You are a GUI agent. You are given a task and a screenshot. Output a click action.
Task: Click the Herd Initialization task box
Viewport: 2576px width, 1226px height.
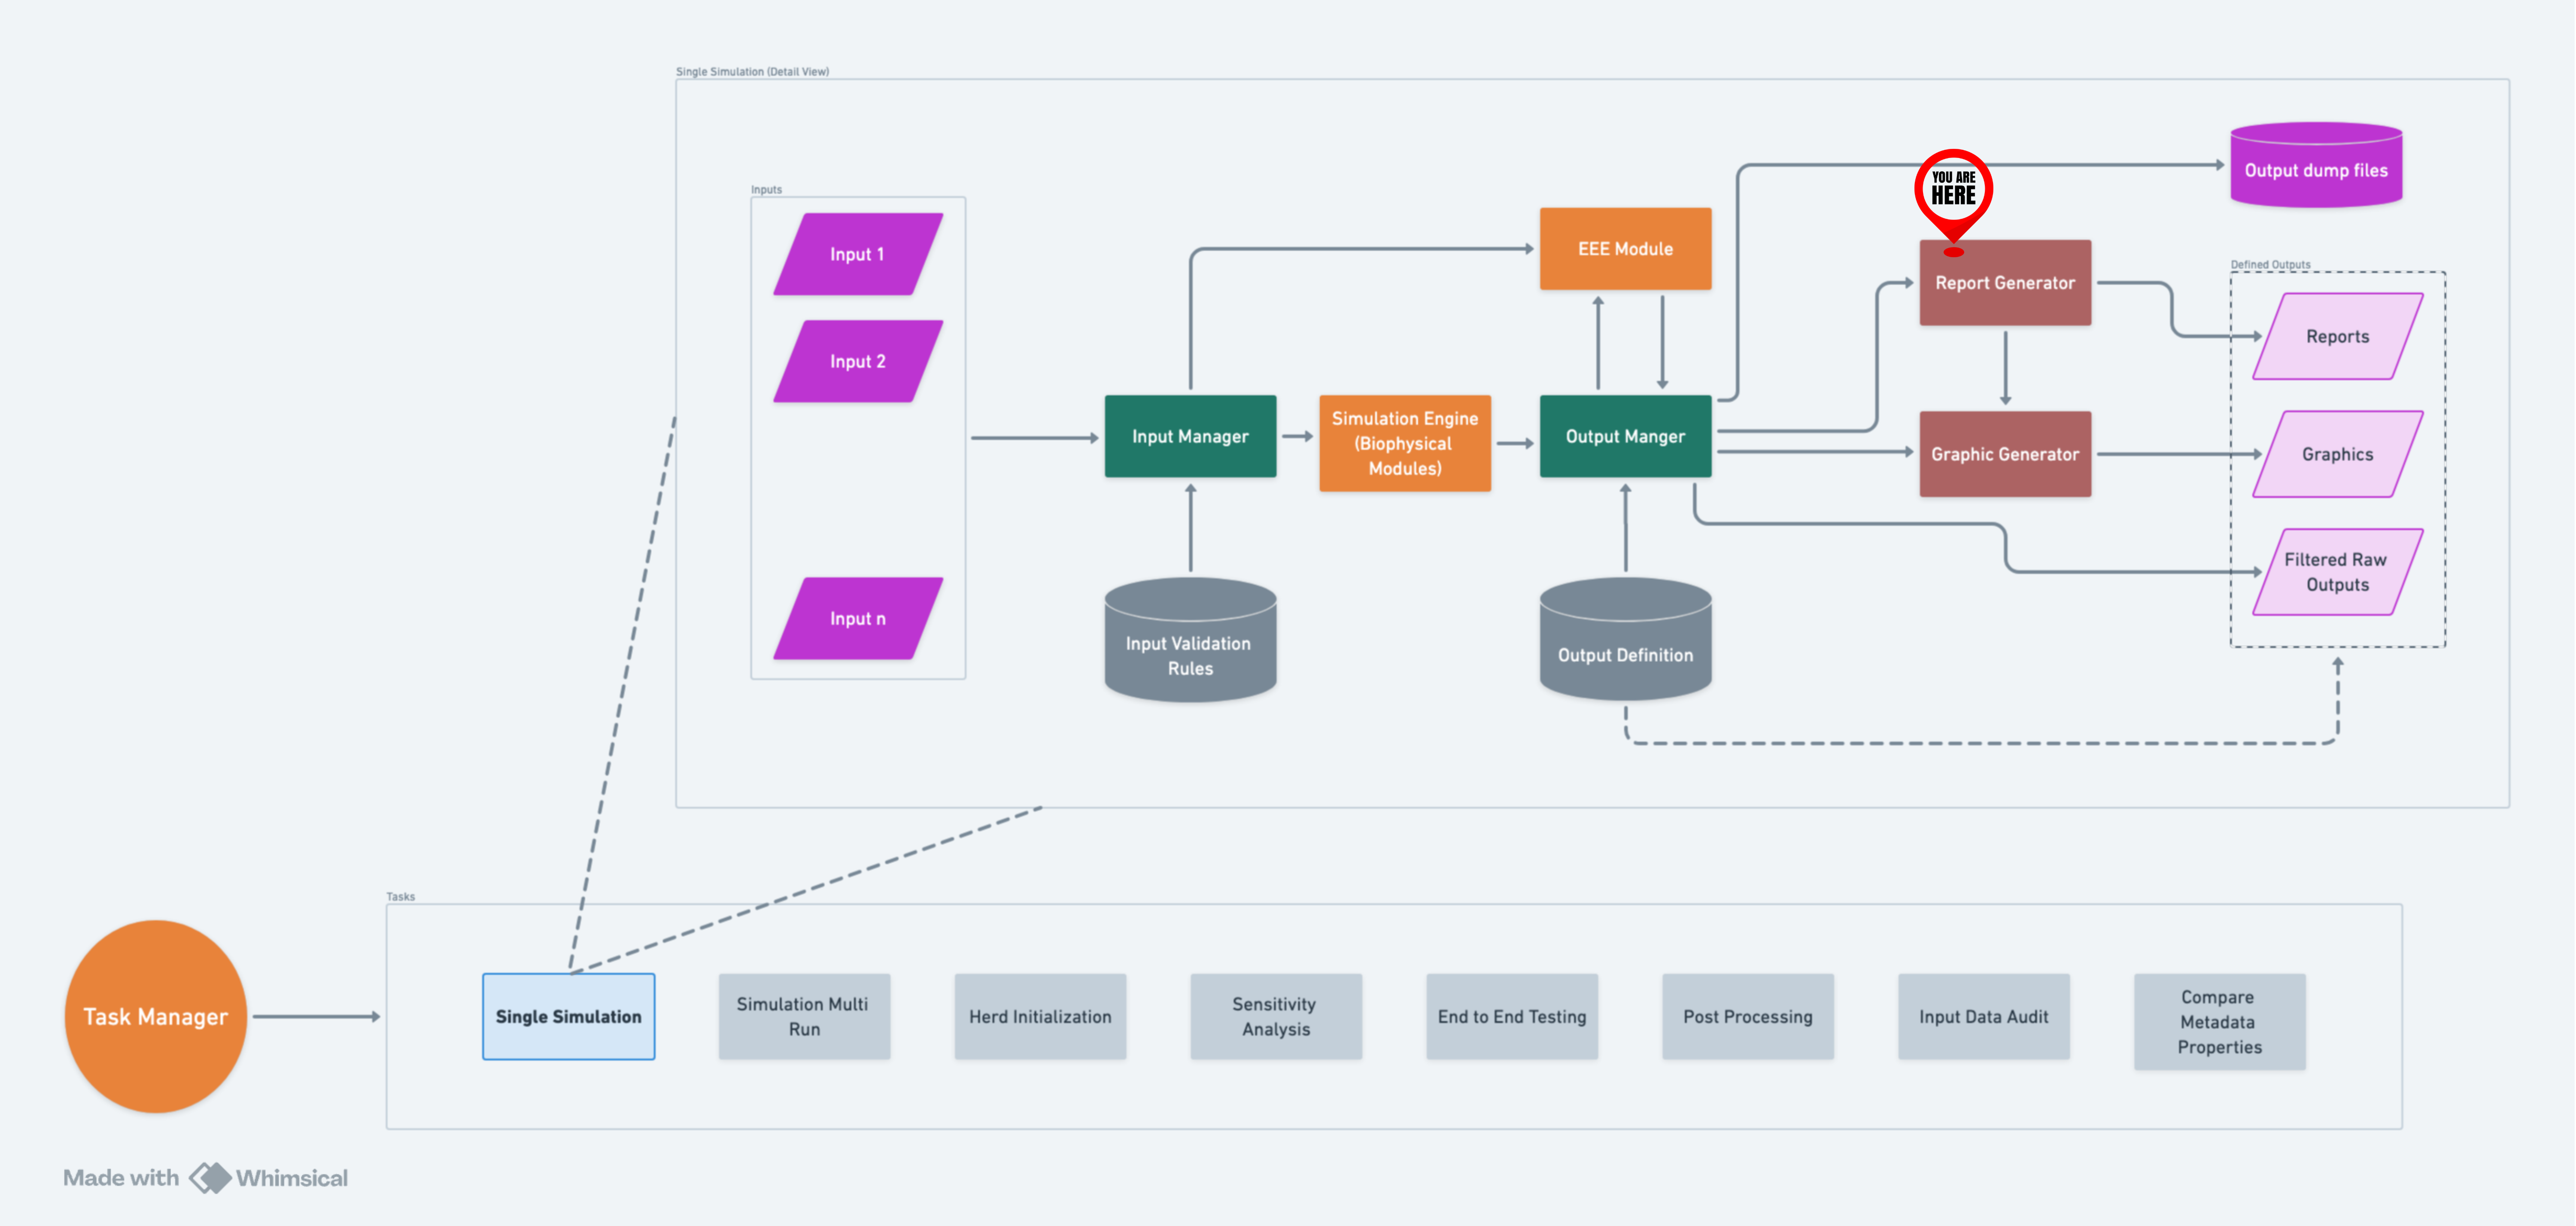[1040, 1016]
